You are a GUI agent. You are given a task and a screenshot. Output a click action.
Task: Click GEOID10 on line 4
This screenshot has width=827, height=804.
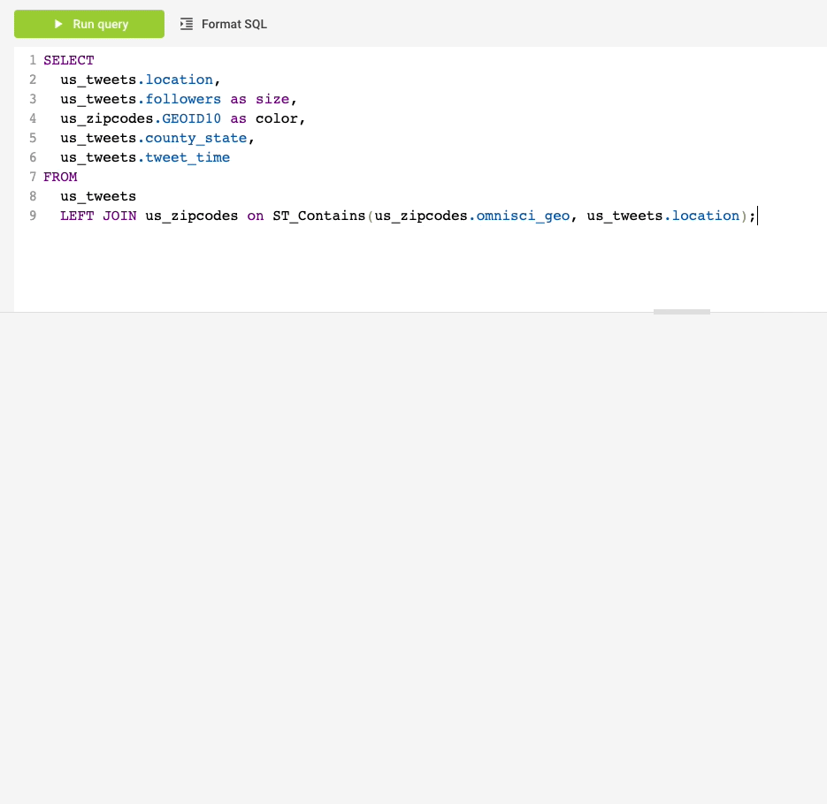click(191, 118)
